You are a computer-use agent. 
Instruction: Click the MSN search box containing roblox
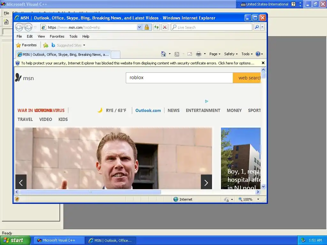[x=179, y=78]
